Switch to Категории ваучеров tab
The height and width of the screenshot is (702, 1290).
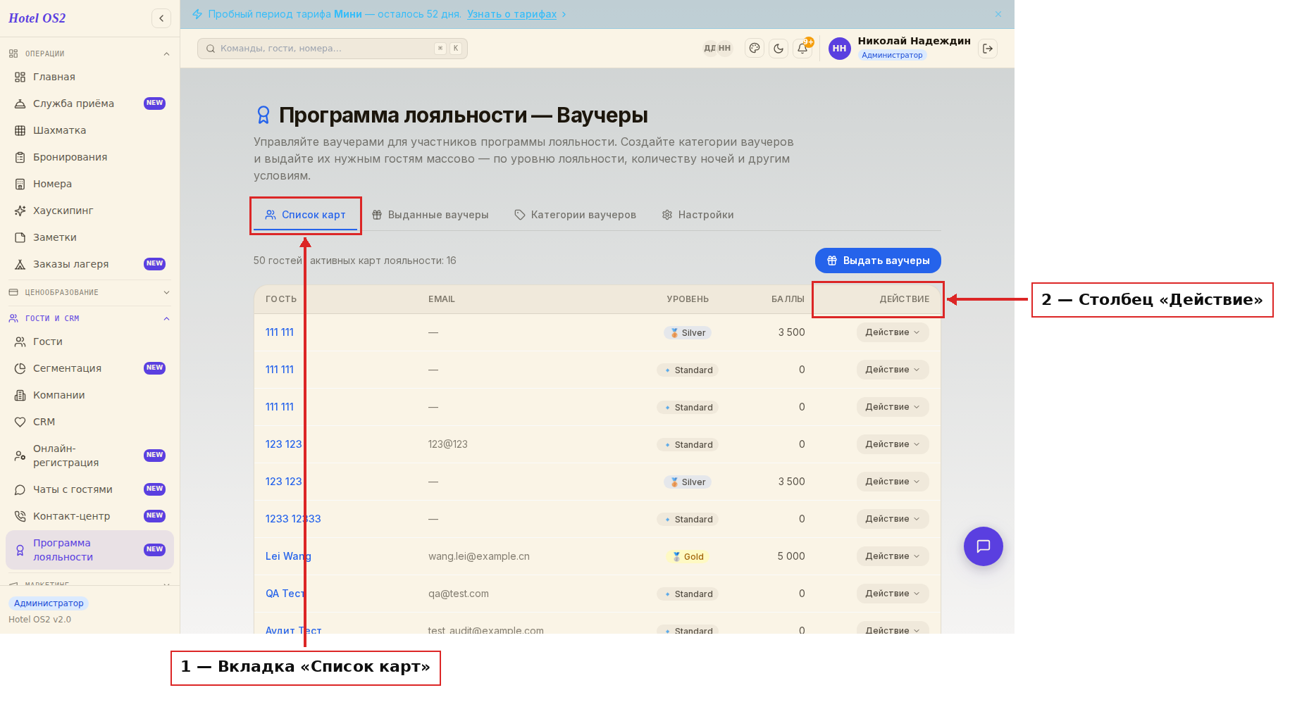click(x=575, y=215)
